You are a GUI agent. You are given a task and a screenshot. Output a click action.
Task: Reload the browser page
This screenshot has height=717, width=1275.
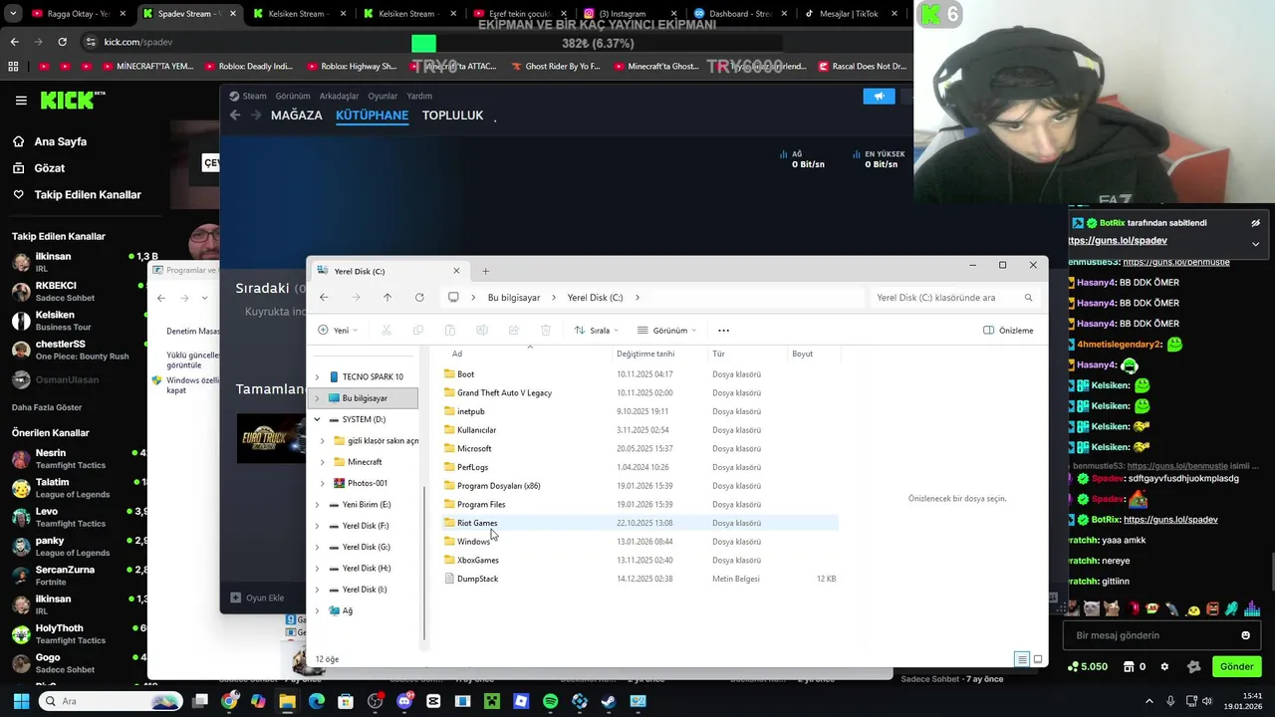62,42
